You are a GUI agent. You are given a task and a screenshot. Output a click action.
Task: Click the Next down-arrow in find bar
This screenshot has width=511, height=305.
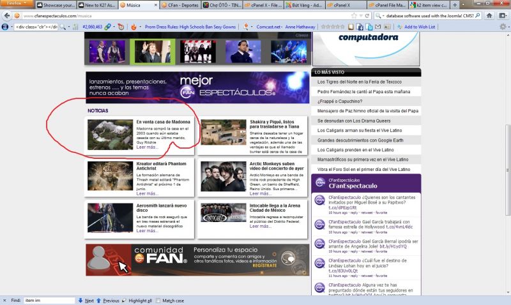click(x=80, y=301)
